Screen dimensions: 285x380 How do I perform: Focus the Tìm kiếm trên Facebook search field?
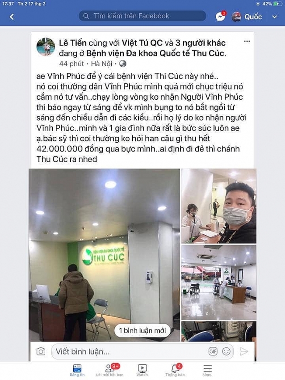pyautogui.click(x=142, y=16)
